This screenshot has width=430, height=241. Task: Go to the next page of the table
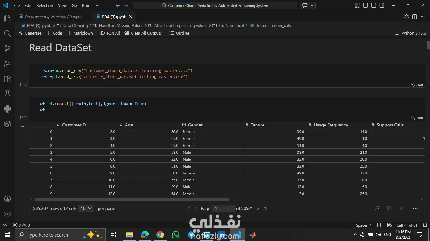coord(258,208)
